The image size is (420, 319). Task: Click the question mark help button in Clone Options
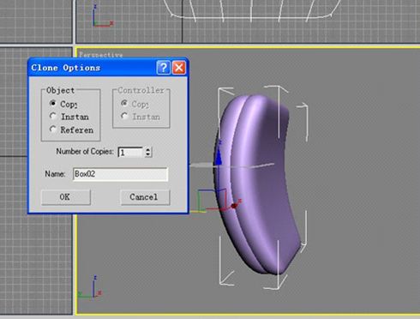(x=163, y=68)
